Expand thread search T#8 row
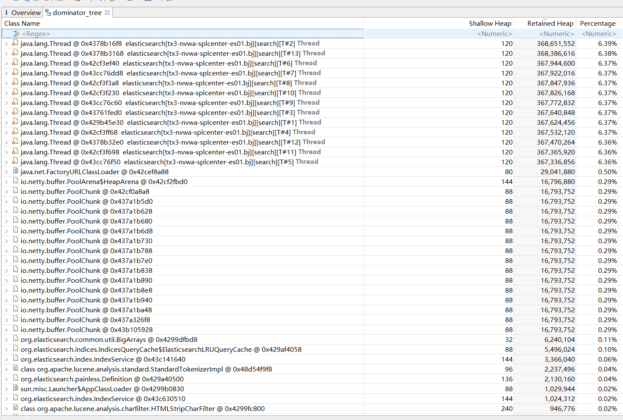The width and height of the screenshot is (623, 420). pyautogui.click(x=6, y=83)
